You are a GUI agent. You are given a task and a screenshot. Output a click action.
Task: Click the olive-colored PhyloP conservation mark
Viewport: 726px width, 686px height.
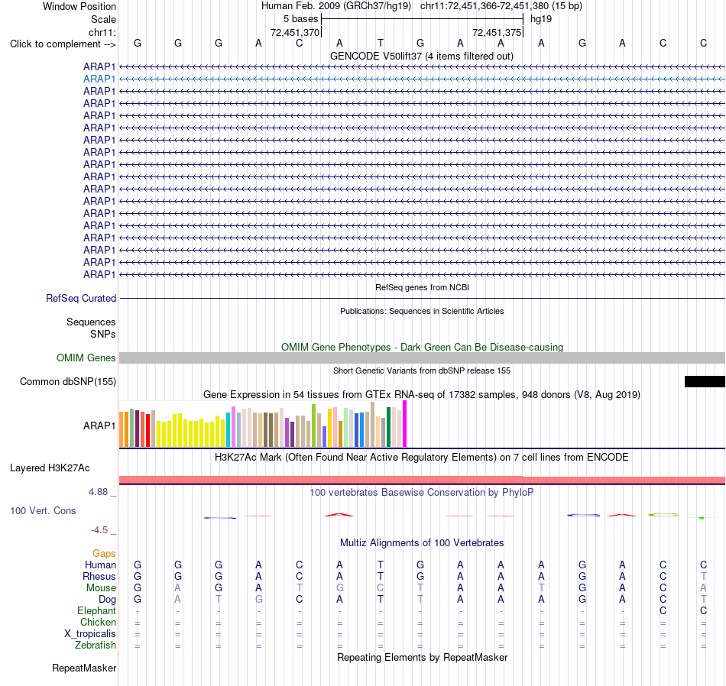coord(663,515)
